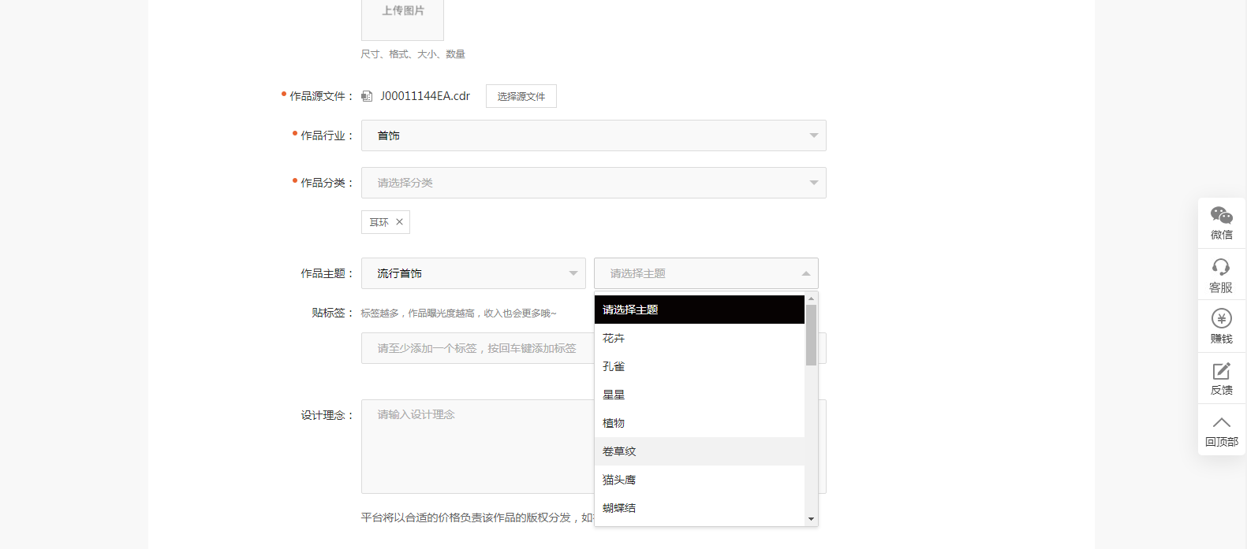The height and width of the screenshot is (549, 1247).
Task: Click the 设计理念 field label
Action: pos(327,415)
